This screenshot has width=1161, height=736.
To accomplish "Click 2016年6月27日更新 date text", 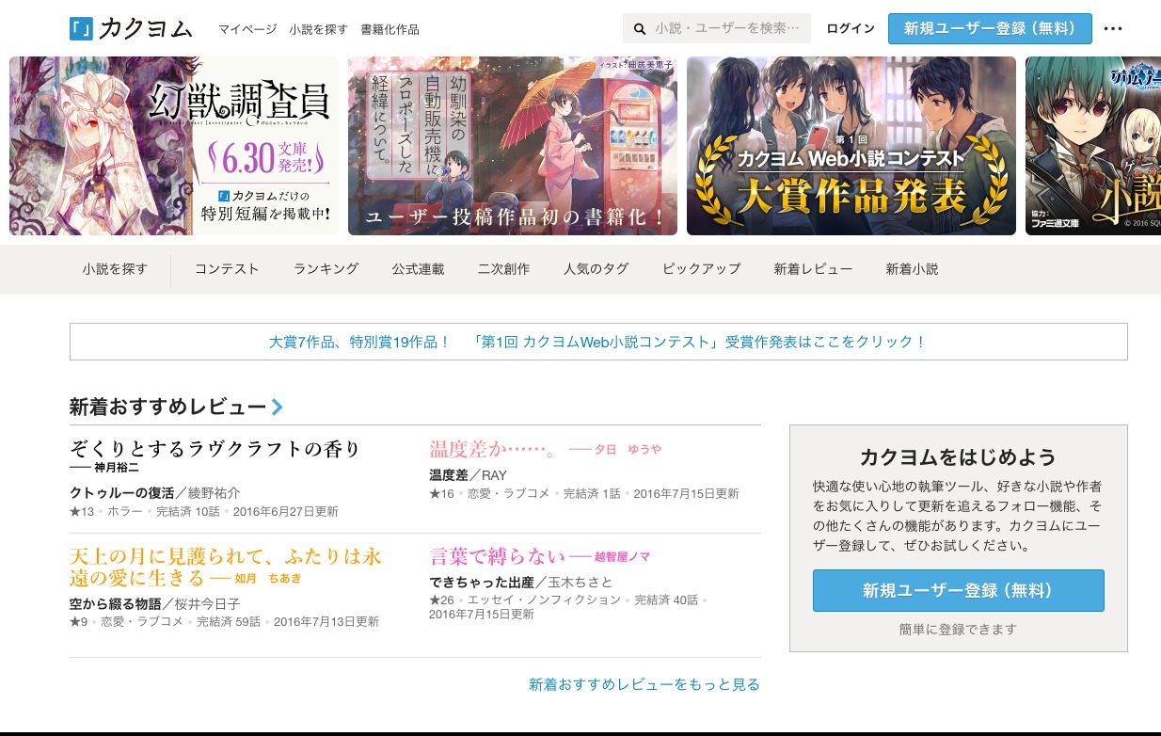I will [285, 512].
